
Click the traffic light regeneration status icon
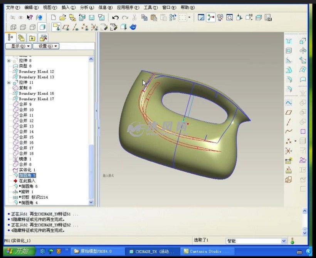(x=292, y=241)
